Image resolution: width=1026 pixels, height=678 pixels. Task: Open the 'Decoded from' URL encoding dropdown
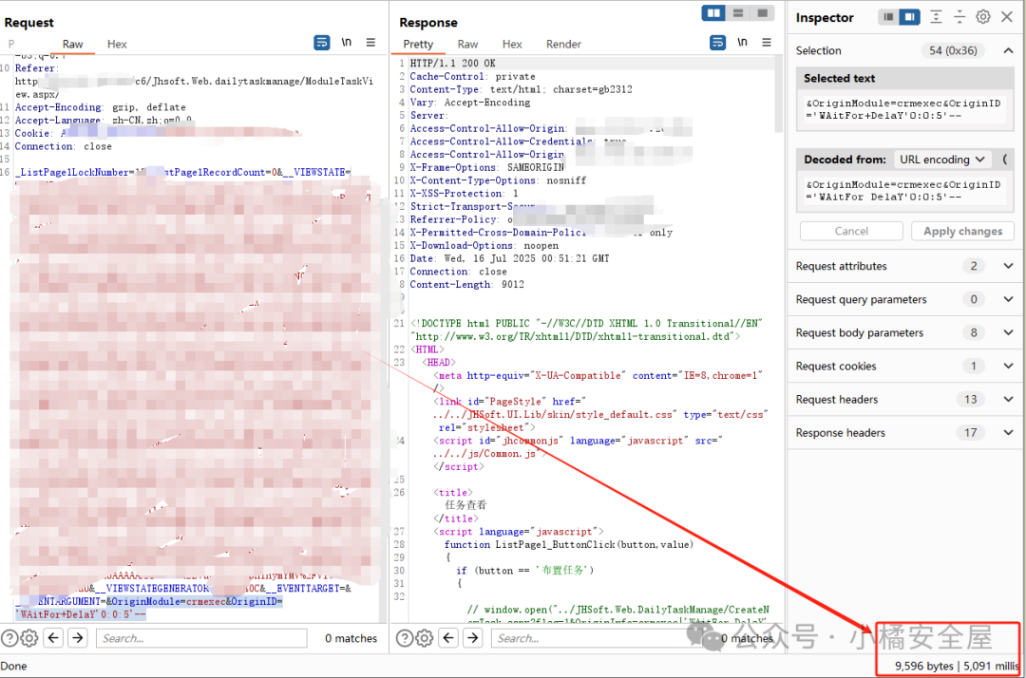[x=943, y=160]
